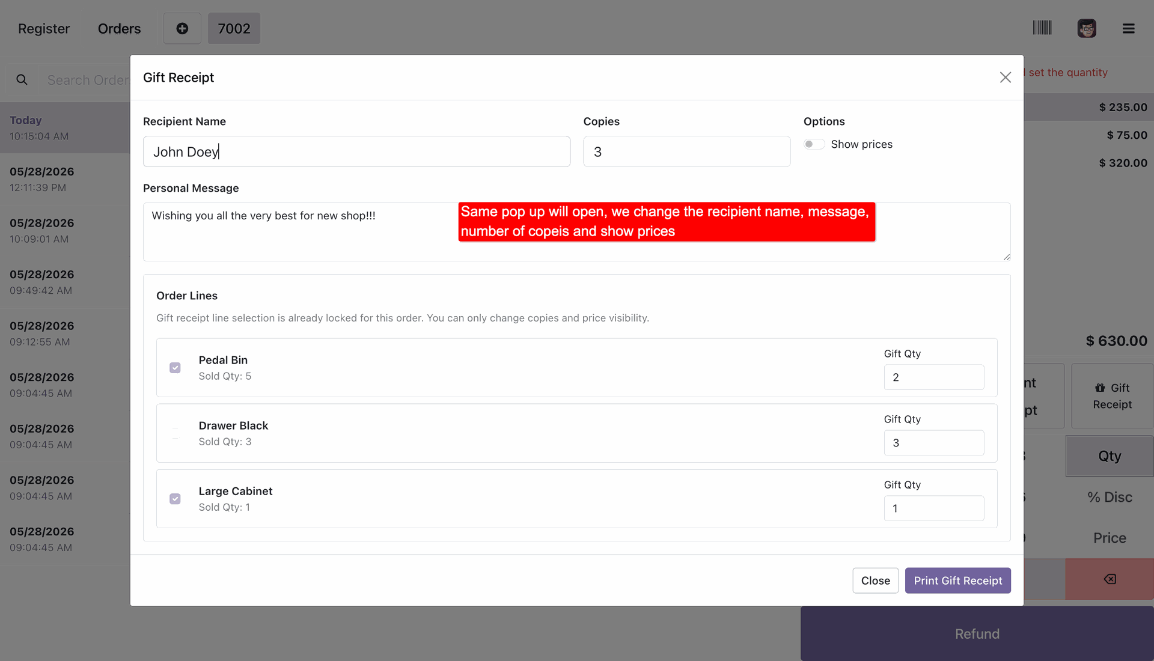The width and height of the screenshot is (1154, 661).
Task: Open the user avatar profile
Action: (x=1087, y=28)
